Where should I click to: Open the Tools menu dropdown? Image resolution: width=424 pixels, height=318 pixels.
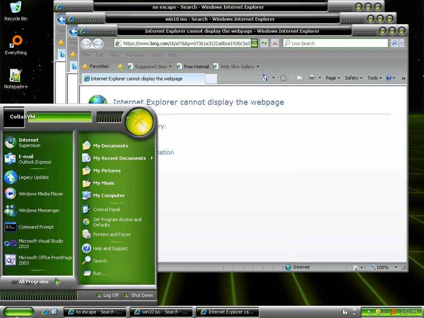(x=374, y=78)
